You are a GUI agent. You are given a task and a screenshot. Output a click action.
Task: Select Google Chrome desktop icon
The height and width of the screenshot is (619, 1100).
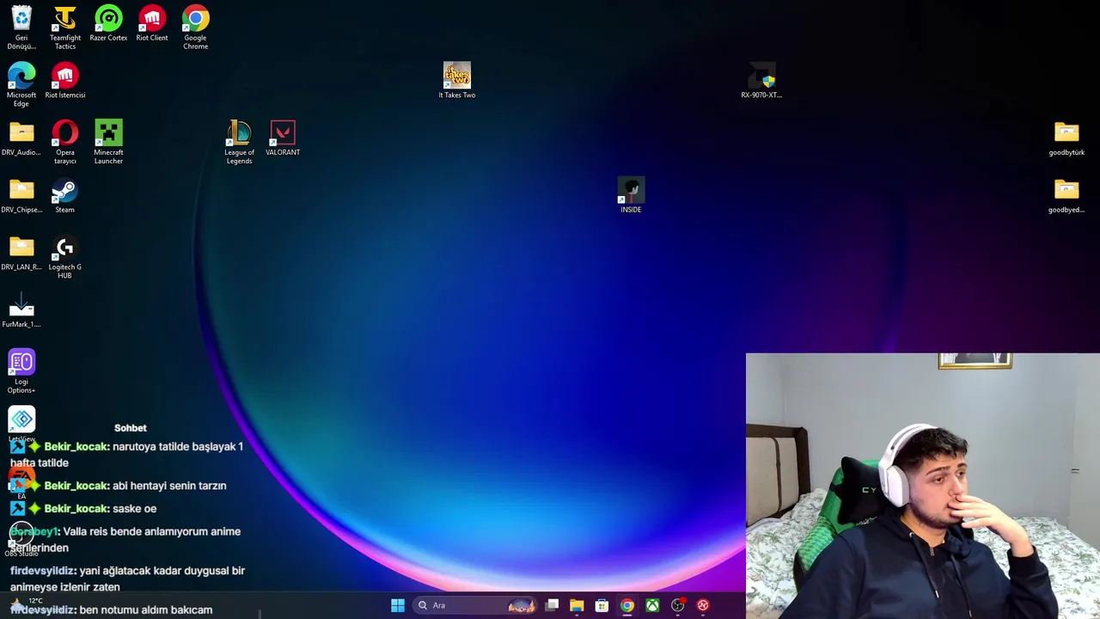(195, 28)
